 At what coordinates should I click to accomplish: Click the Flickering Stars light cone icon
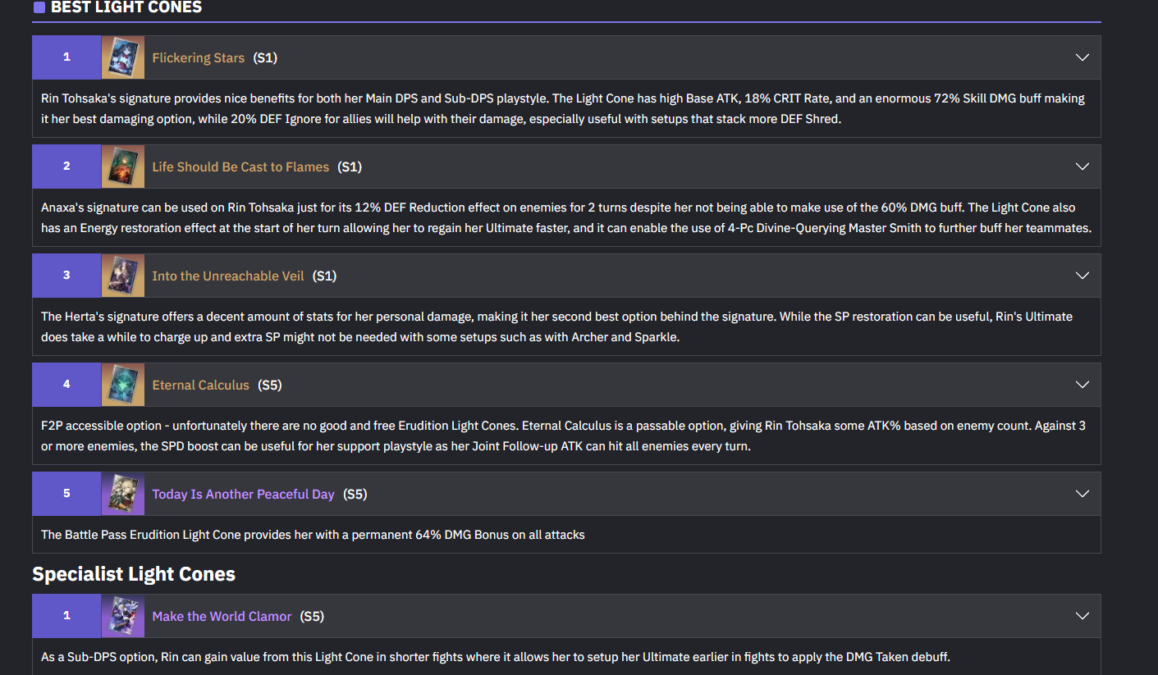click(x=123, y=57)
